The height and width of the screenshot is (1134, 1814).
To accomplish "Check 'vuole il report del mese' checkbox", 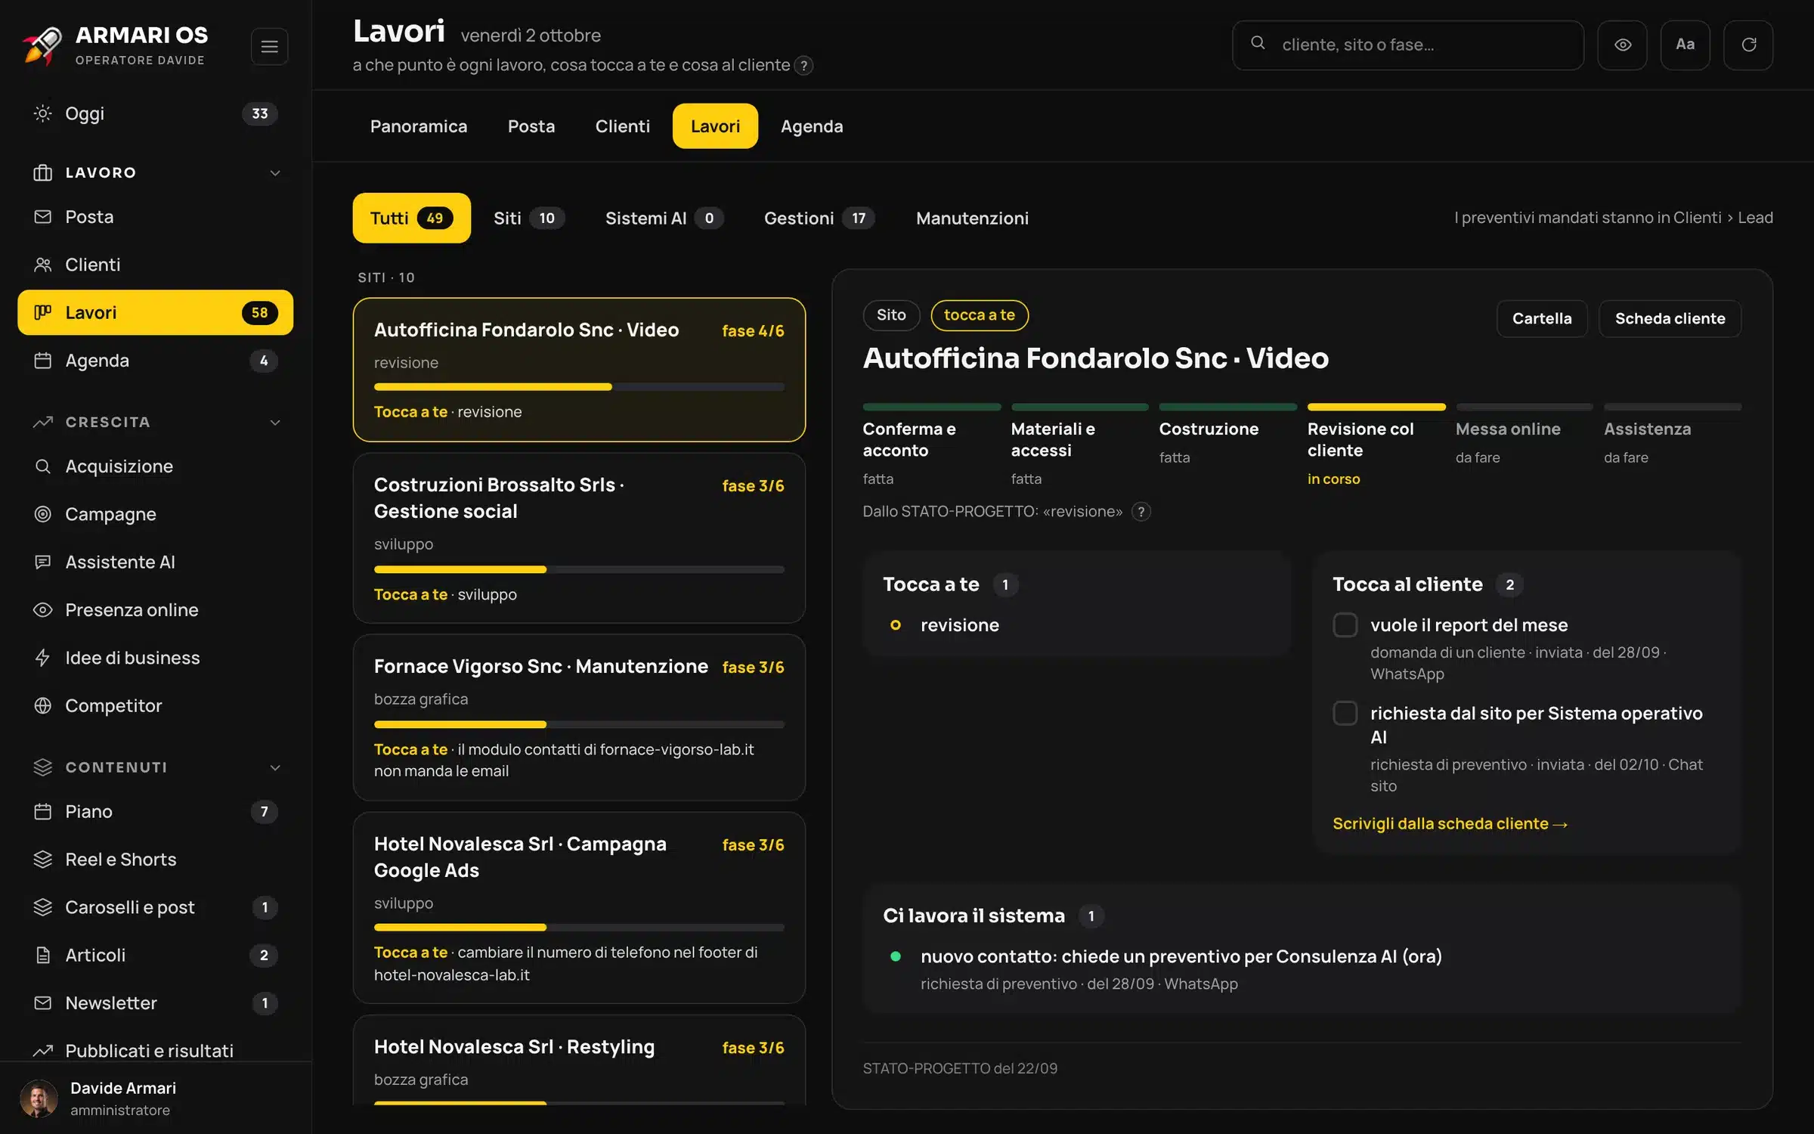I will click(1345, 625).
